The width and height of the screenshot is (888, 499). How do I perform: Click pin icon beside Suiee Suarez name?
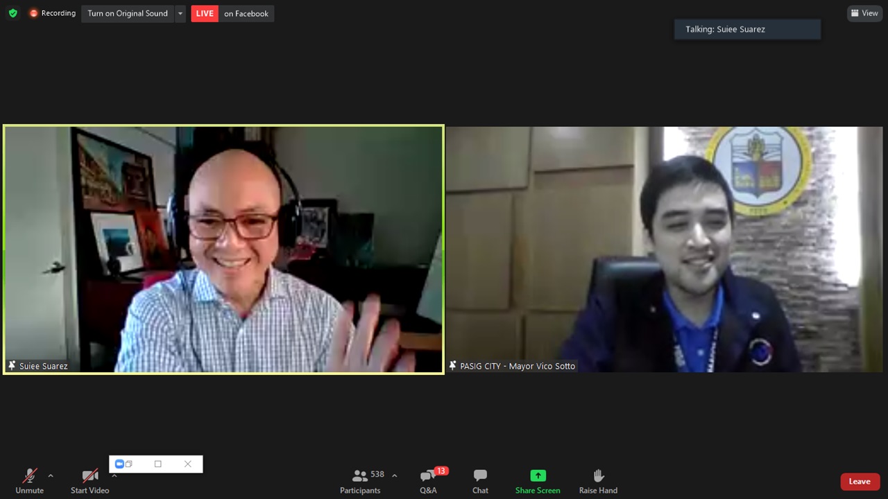coord(12,365)
